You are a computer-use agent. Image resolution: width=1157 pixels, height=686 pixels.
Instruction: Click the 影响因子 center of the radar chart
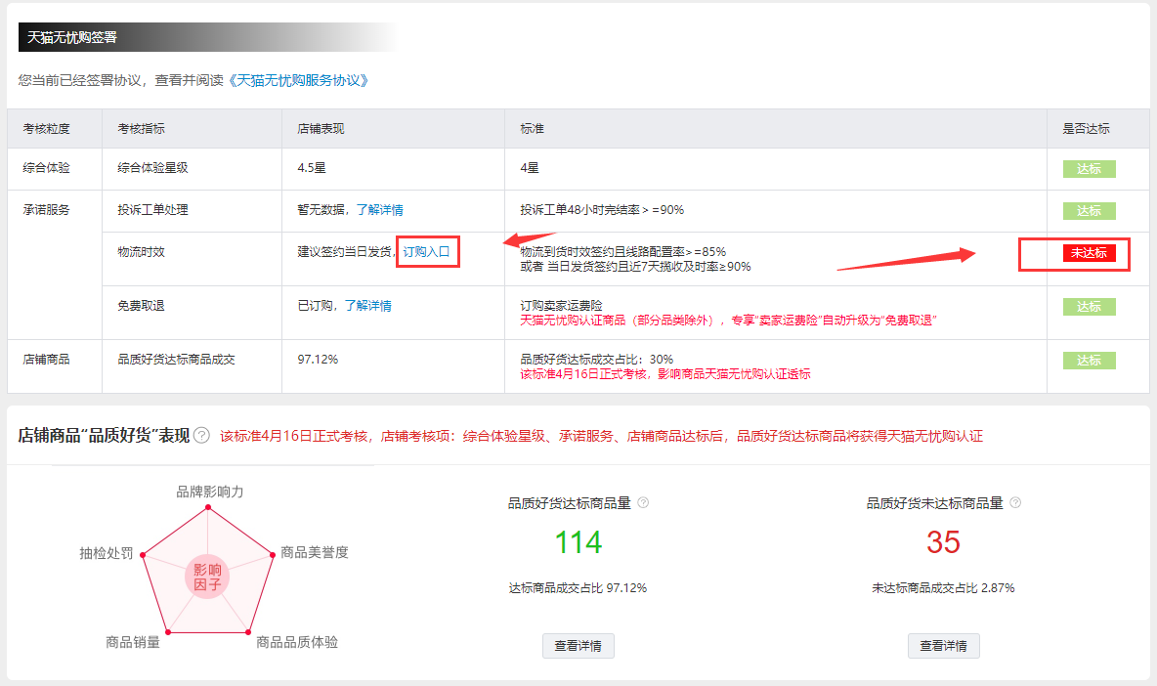tap(207, 577)
